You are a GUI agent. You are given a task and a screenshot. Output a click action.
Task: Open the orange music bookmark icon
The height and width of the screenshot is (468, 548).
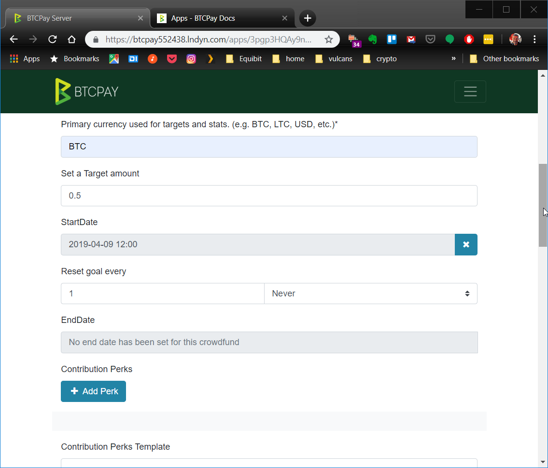153,59
